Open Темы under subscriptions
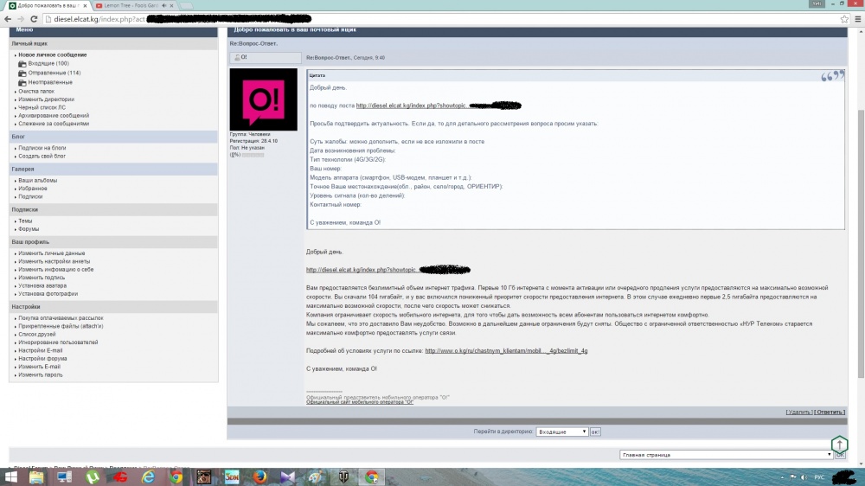This screenshot has height=486, width=865. pos(25,221)
